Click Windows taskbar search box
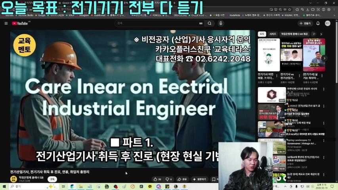Screen dimensions: 338x190 (x=33, y=186)
